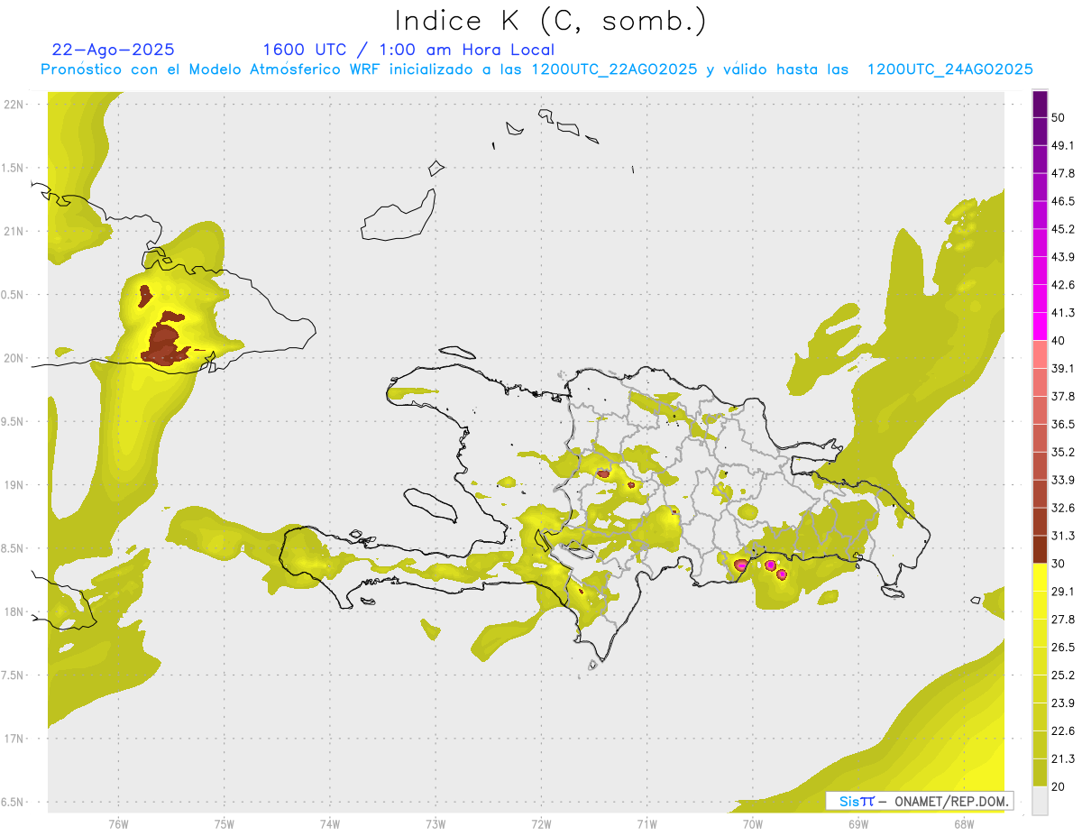Viewport: 1082px width, 836px height.
Task: Click the colorbar value "26.5"
Action: tap(1063, 648)
